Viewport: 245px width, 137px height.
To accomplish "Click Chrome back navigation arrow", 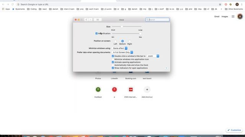I will [x=3, y=5].
